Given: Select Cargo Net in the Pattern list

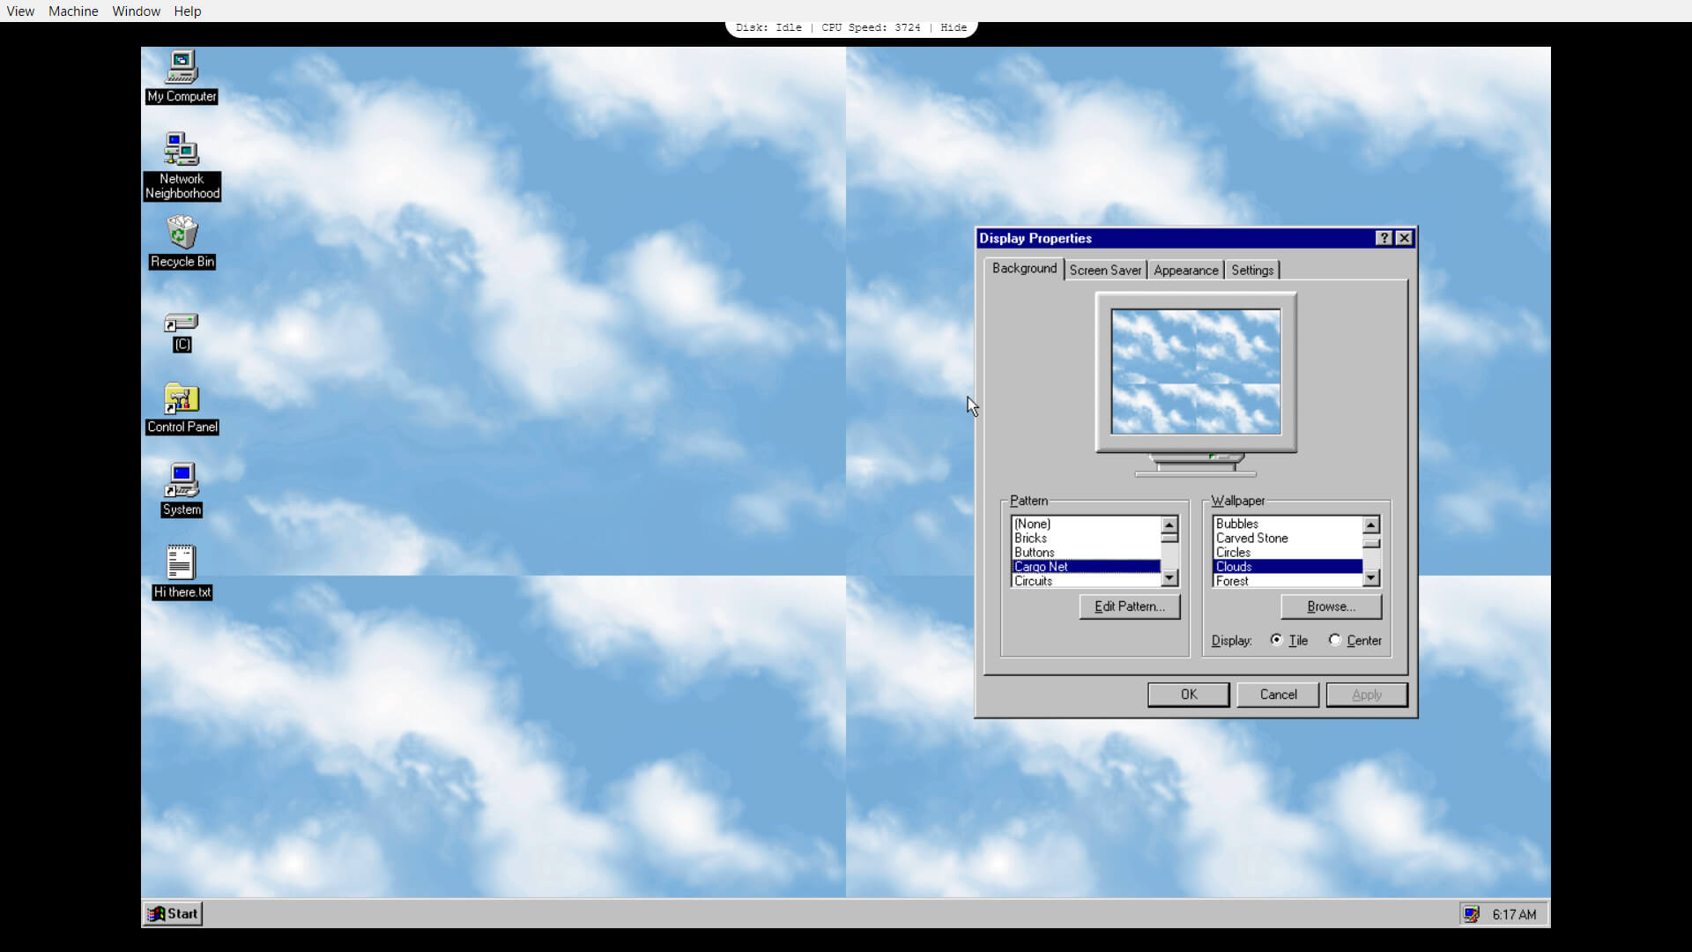Looking at the screenshot, I should pyautogui.click(x=1086, y=567).
